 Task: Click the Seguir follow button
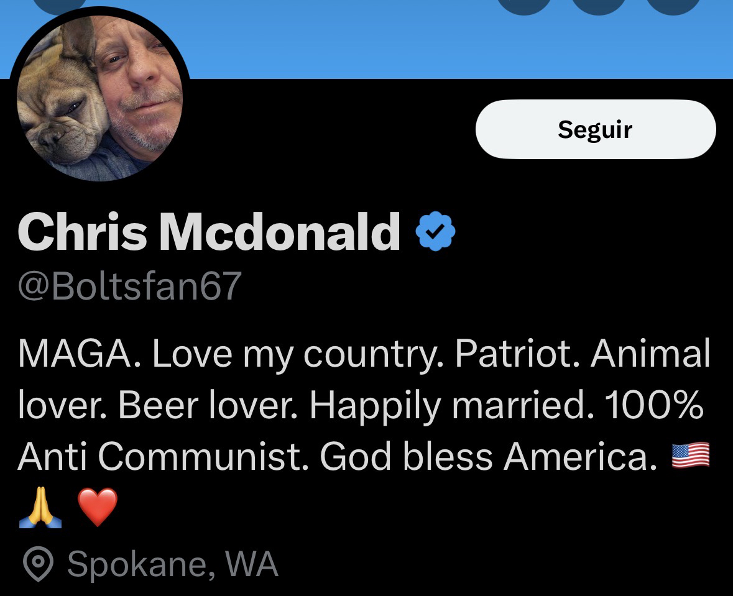tap(595, 129)
